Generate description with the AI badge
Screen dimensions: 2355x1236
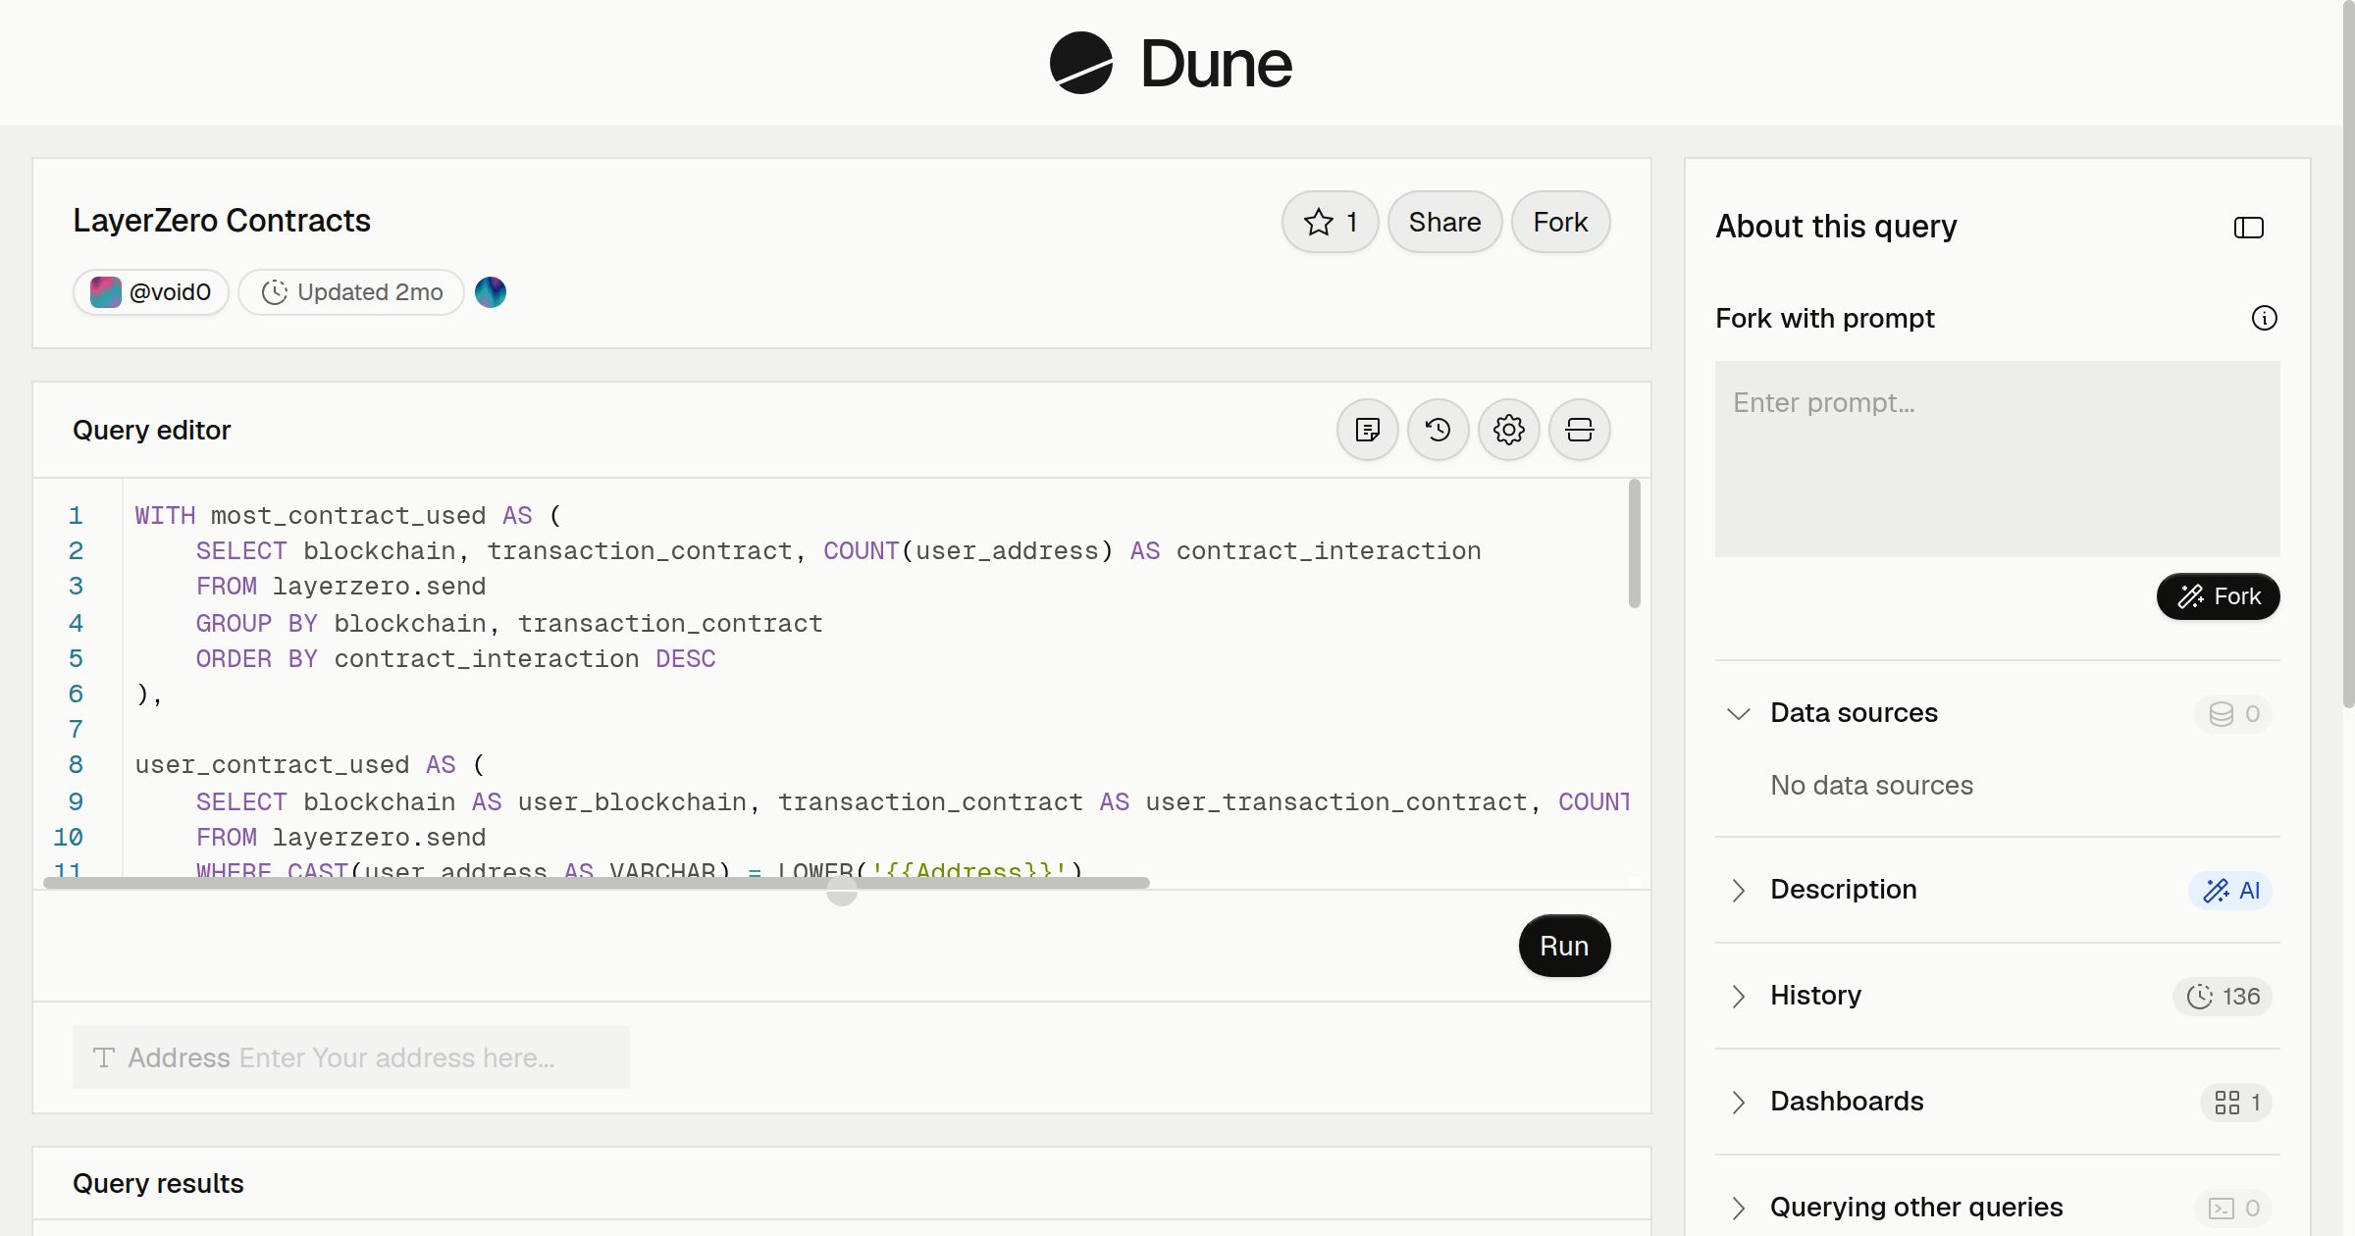click(x=2230, y=891)
